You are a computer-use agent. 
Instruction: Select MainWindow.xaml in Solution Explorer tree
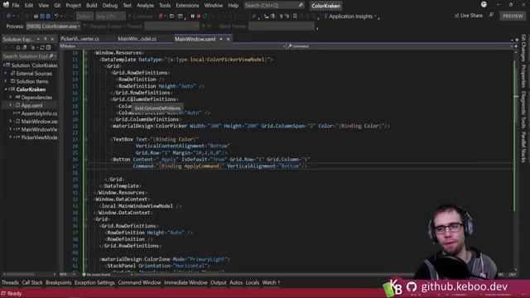(x=39, y=122)
